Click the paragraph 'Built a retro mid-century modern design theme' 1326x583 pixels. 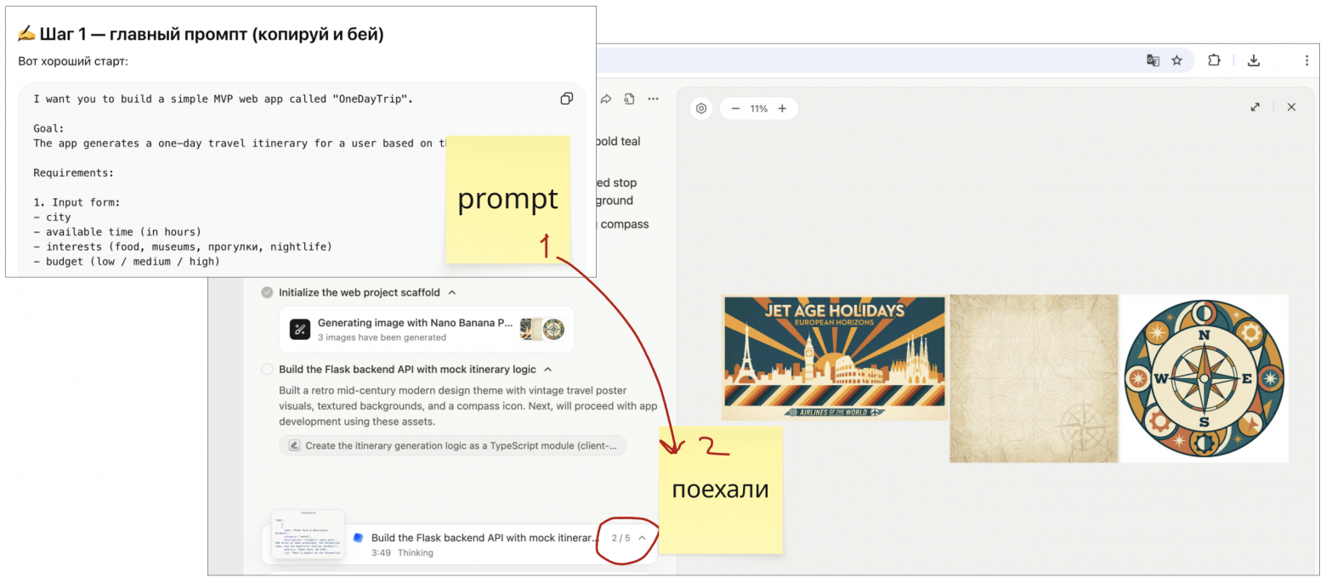(468, 405)
